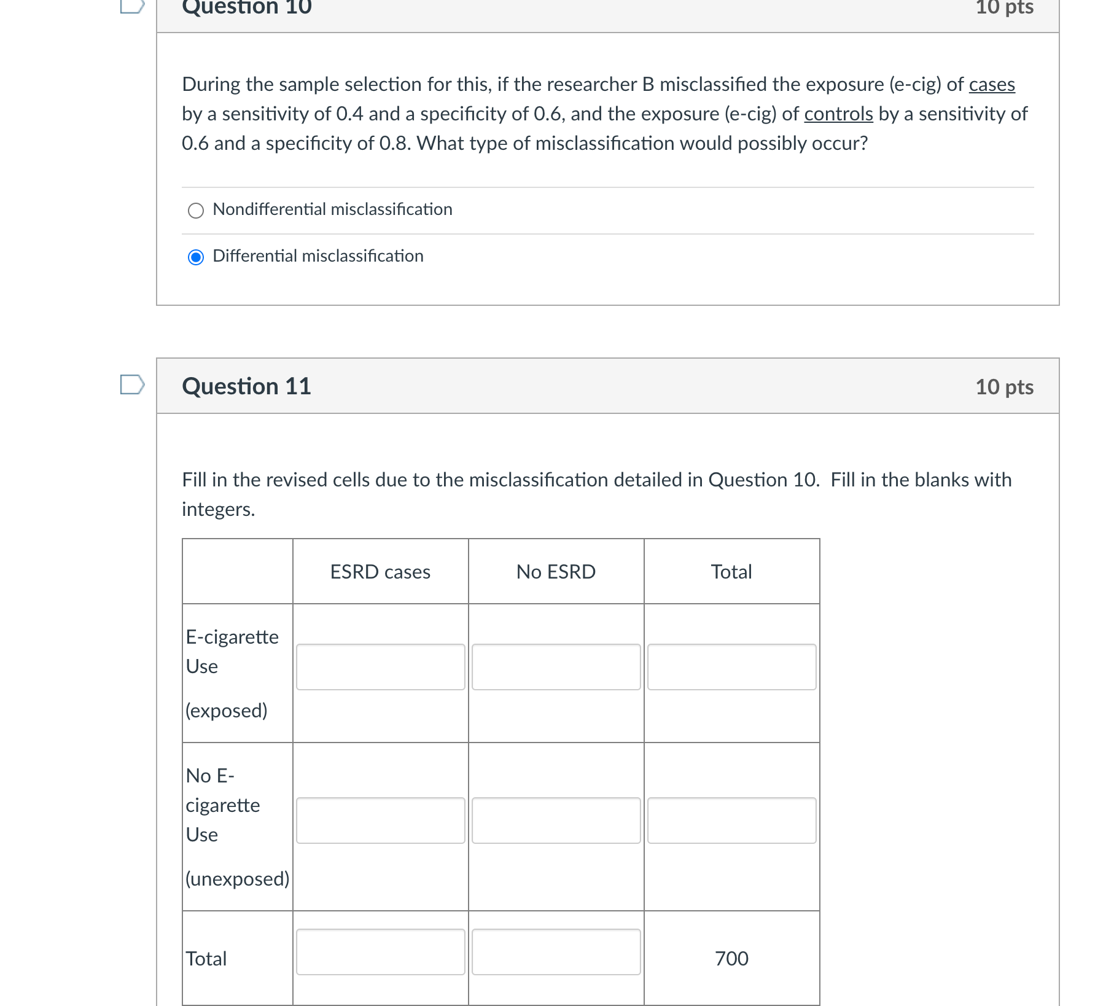Click the ESRD cases input in the Total row
1114x1006 pixels.
coord(380,952)
